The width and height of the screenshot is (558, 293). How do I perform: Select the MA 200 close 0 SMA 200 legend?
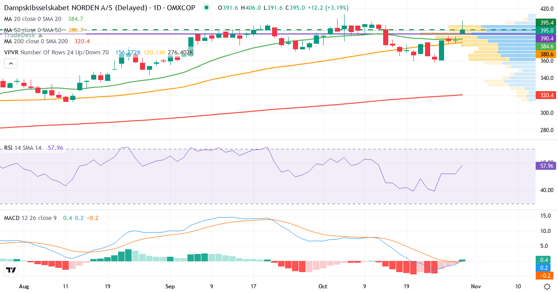pyautogui.click(x=35, y=41)
